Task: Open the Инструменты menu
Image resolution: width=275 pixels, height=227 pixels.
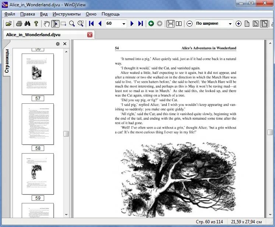Action: [67, 14]
